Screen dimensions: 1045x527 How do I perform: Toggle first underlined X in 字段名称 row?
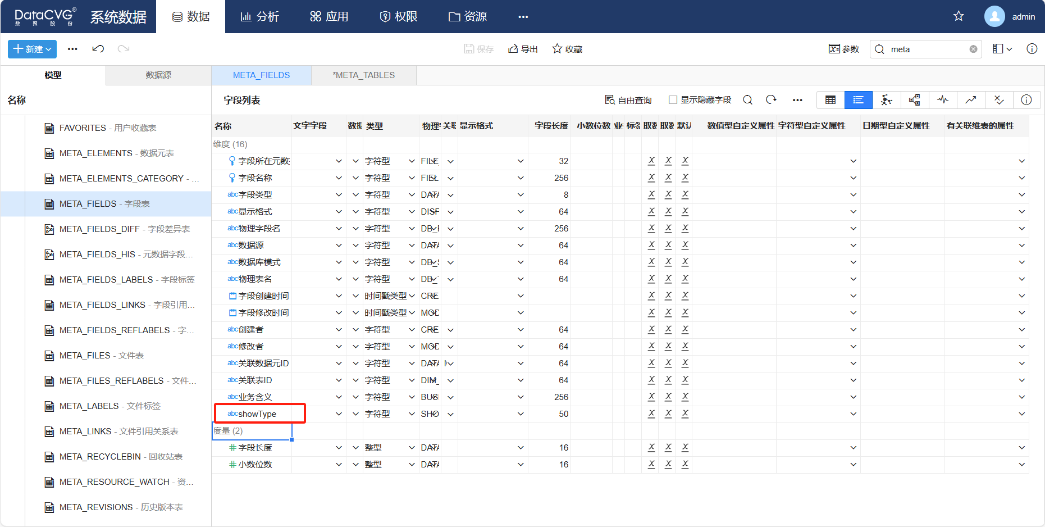[x=651, y=178]
